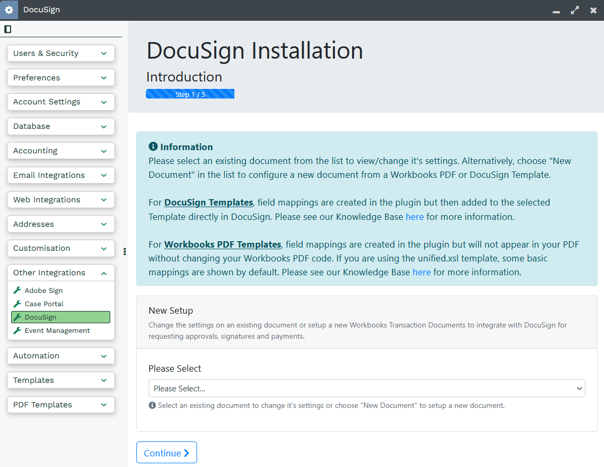Image resolution: width=604 pixels, height=467 pixels.
Task: Open the DocuSign Templates link
Action: (208, 202)
